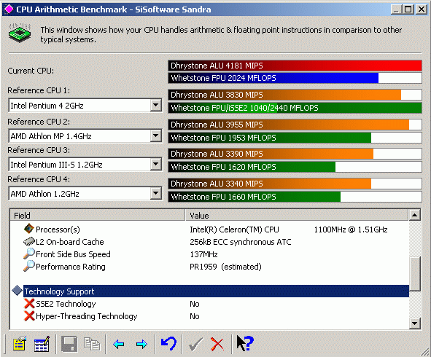Viewport: 431px width, 357px height.
Task: Open the table edit toolbar icon
Action: [x=42, y=344]
